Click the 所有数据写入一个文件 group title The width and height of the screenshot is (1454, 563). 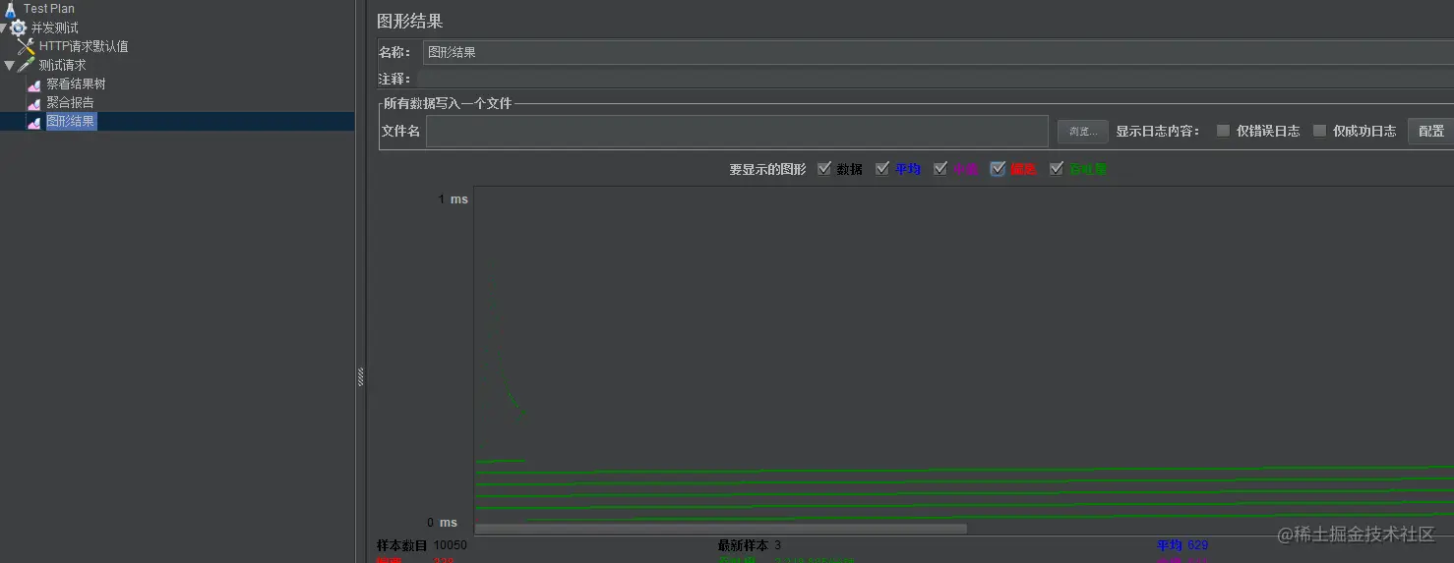point(448,103)
